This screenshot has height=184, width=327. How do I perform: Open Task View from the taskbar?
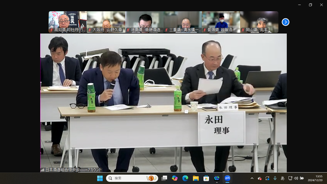(165, 178)
